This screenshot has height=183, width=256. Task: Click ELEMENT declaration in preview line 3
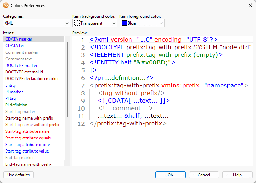click(x=156, y=55)
